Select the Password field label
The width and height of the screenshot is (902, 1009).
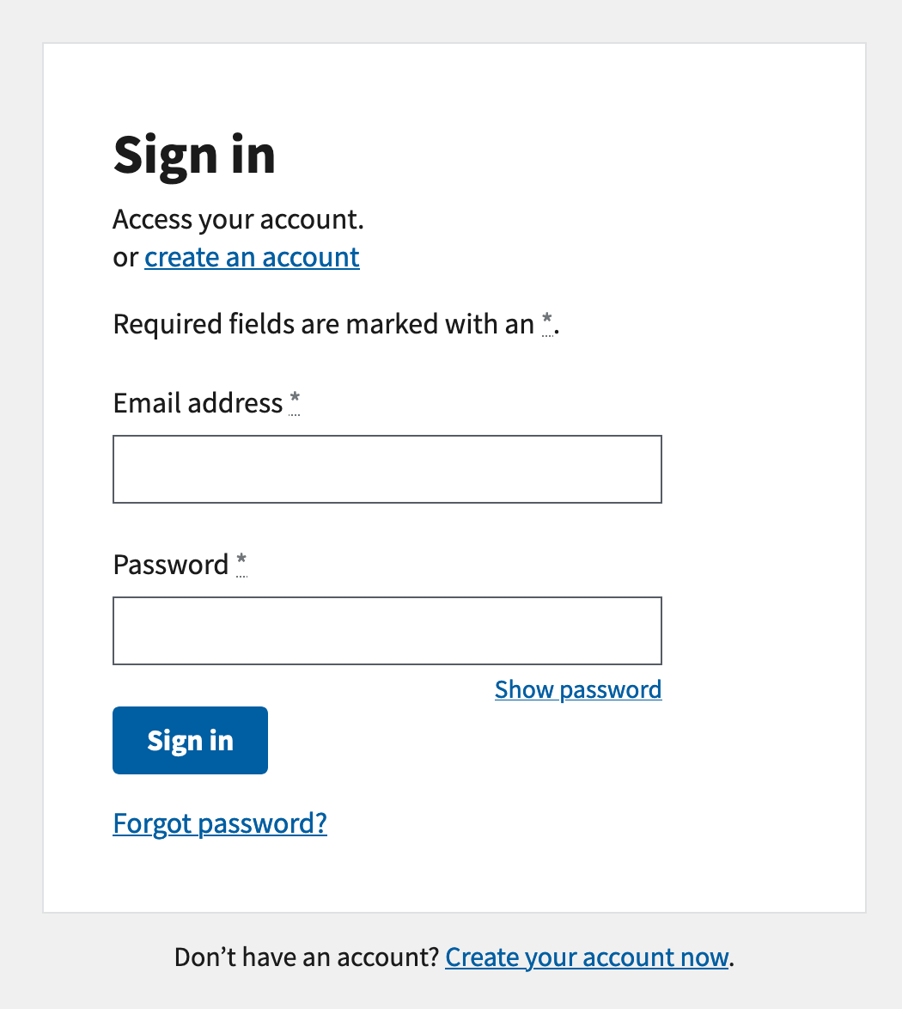click(171, 564)
